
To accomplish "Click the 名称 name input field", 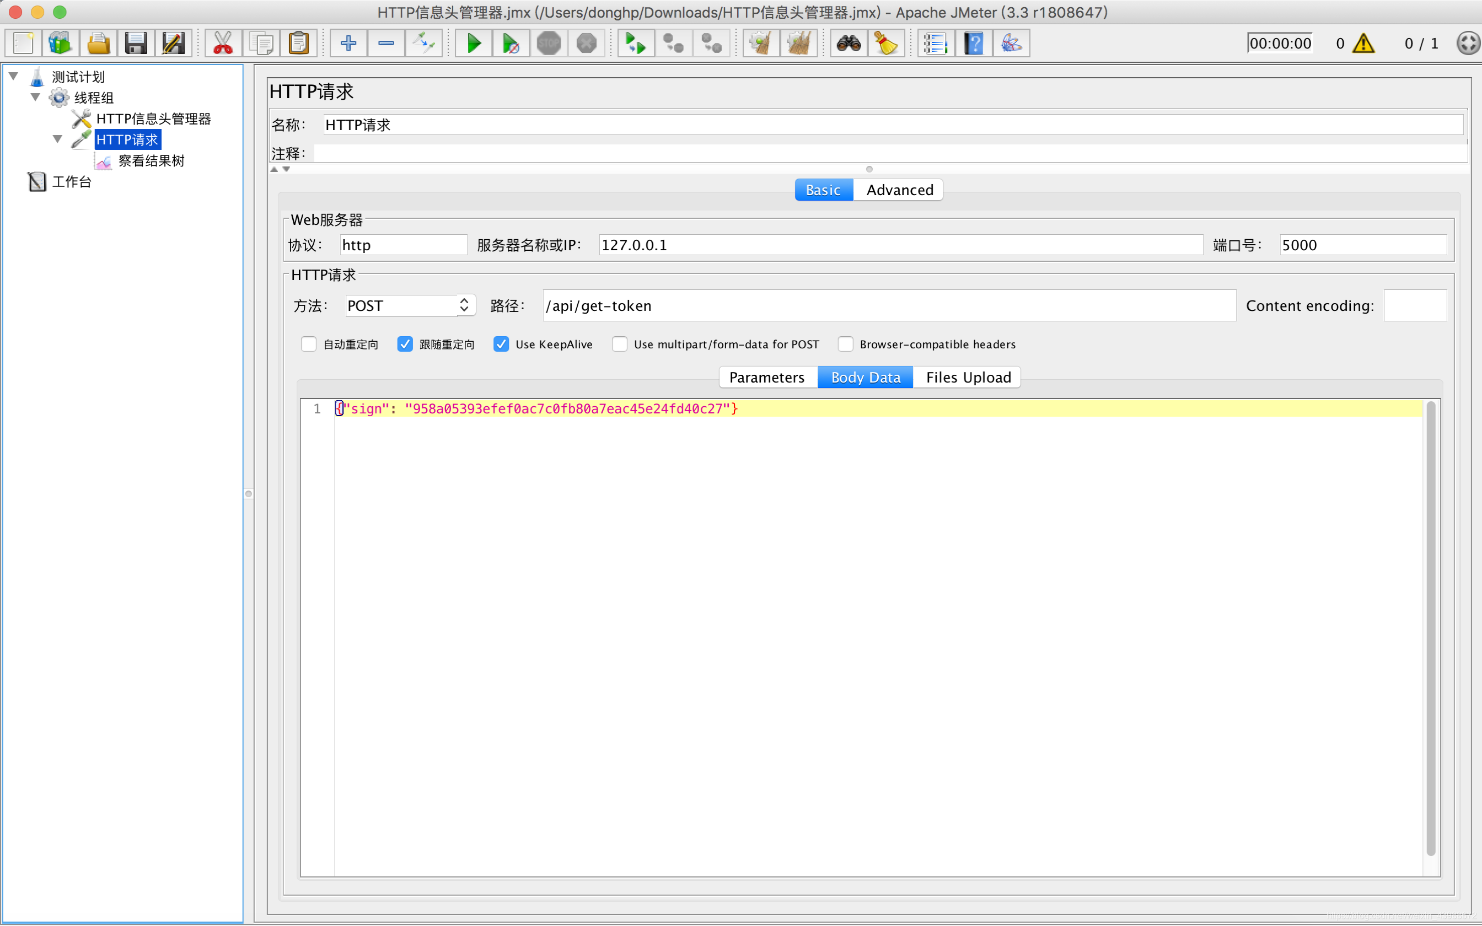I will (x=893, y=125).
